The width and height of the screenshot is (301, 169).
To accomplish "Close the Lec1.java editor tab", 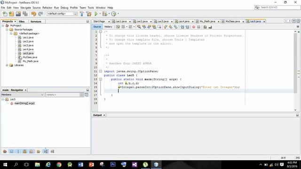I will point(130,22).
